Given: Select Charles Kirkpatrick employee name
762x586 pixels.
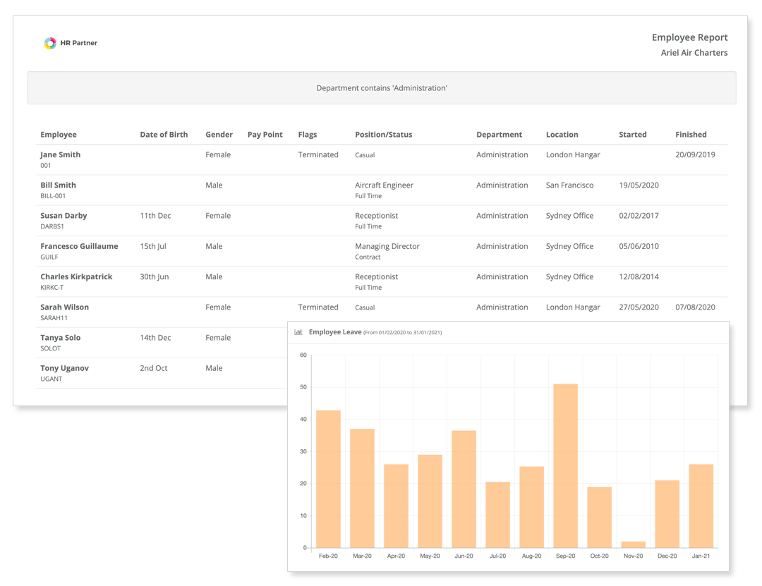Looking at the screenshot, I should 76,276.
